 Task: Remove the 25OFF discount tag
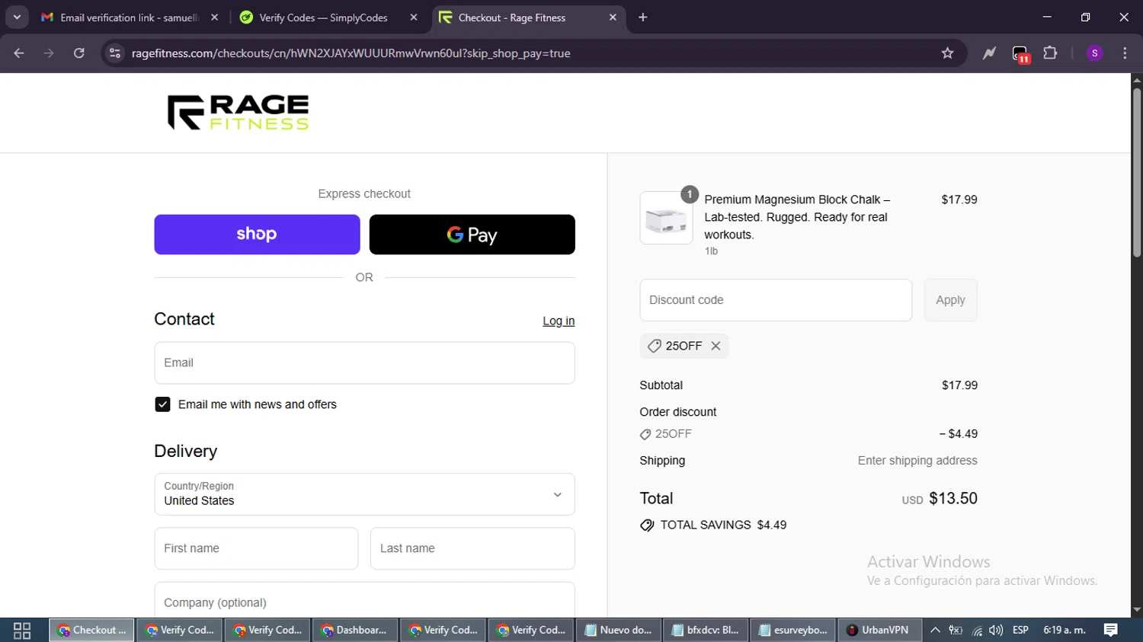[716, 346]
